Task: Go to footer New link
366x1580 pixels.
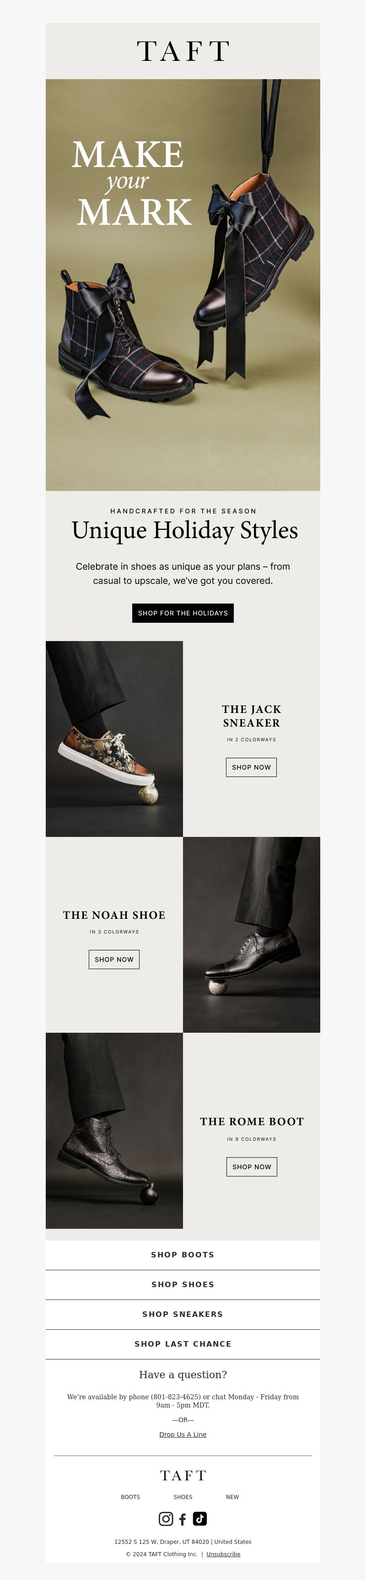Action: coord(232,1497)
